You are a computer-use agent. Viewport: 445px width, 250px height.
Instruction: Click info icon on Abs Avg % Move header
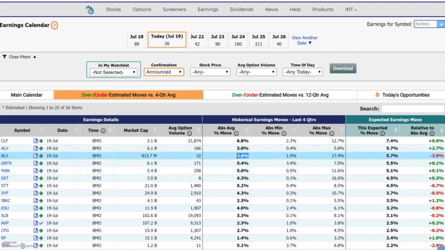(x=236, y=133)
